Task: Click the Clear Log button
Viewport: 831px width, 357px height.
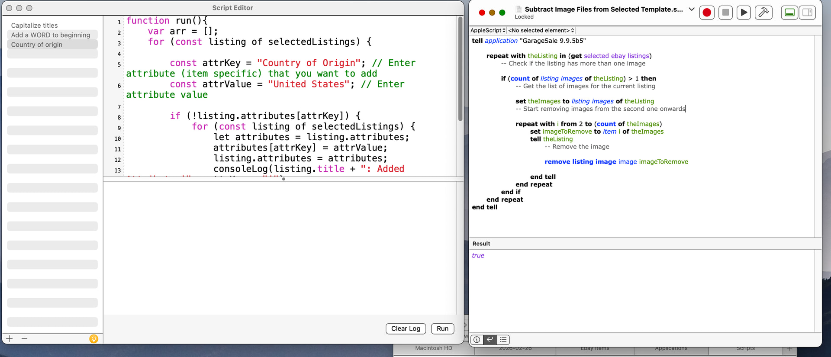Action: [406, 328]
